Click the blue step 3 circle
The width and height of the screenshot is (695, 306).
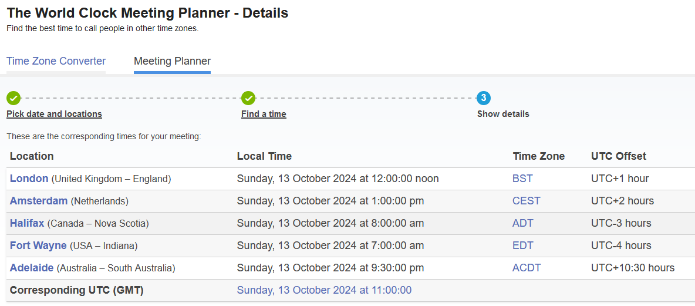[483, 98]
